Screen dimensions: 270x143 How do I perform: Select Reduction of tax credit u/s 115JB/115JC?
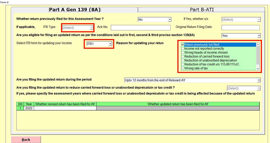183,64
